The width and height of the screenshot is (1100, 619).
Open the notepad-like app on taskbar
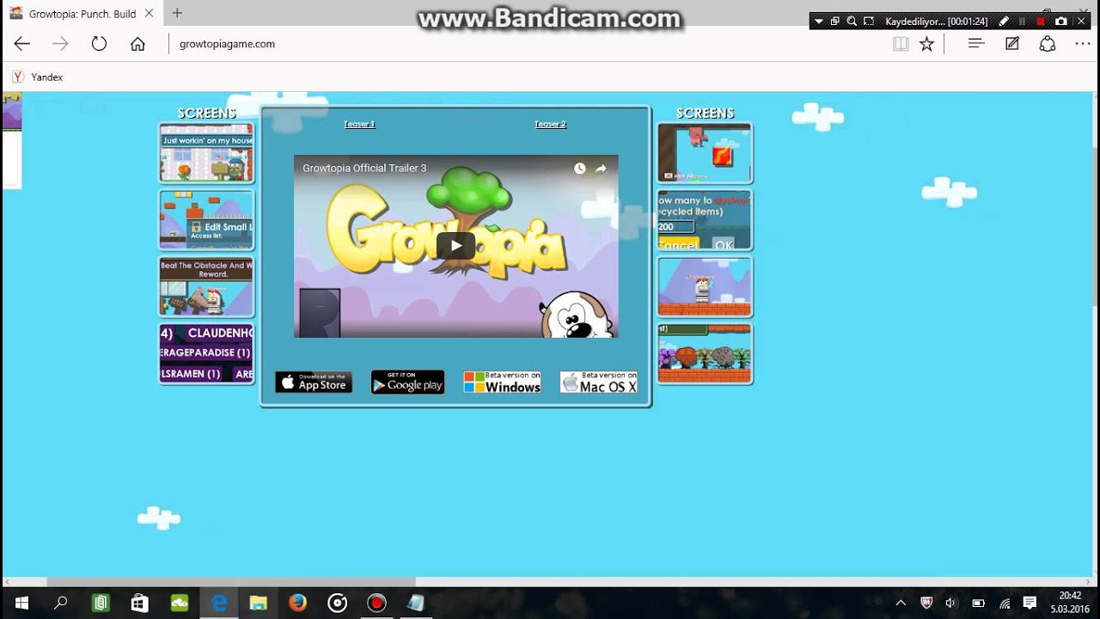(x=416, y=603)
